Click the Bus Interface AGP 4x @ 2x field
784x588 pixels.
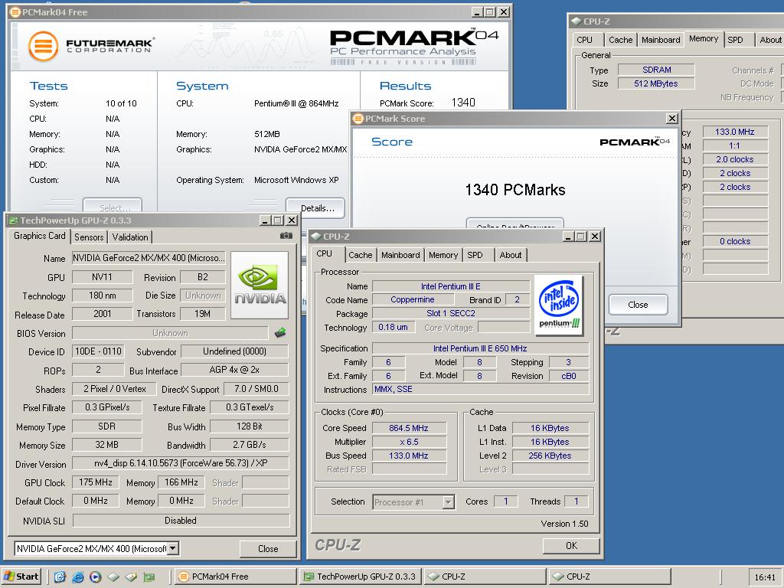click(234, 370)
